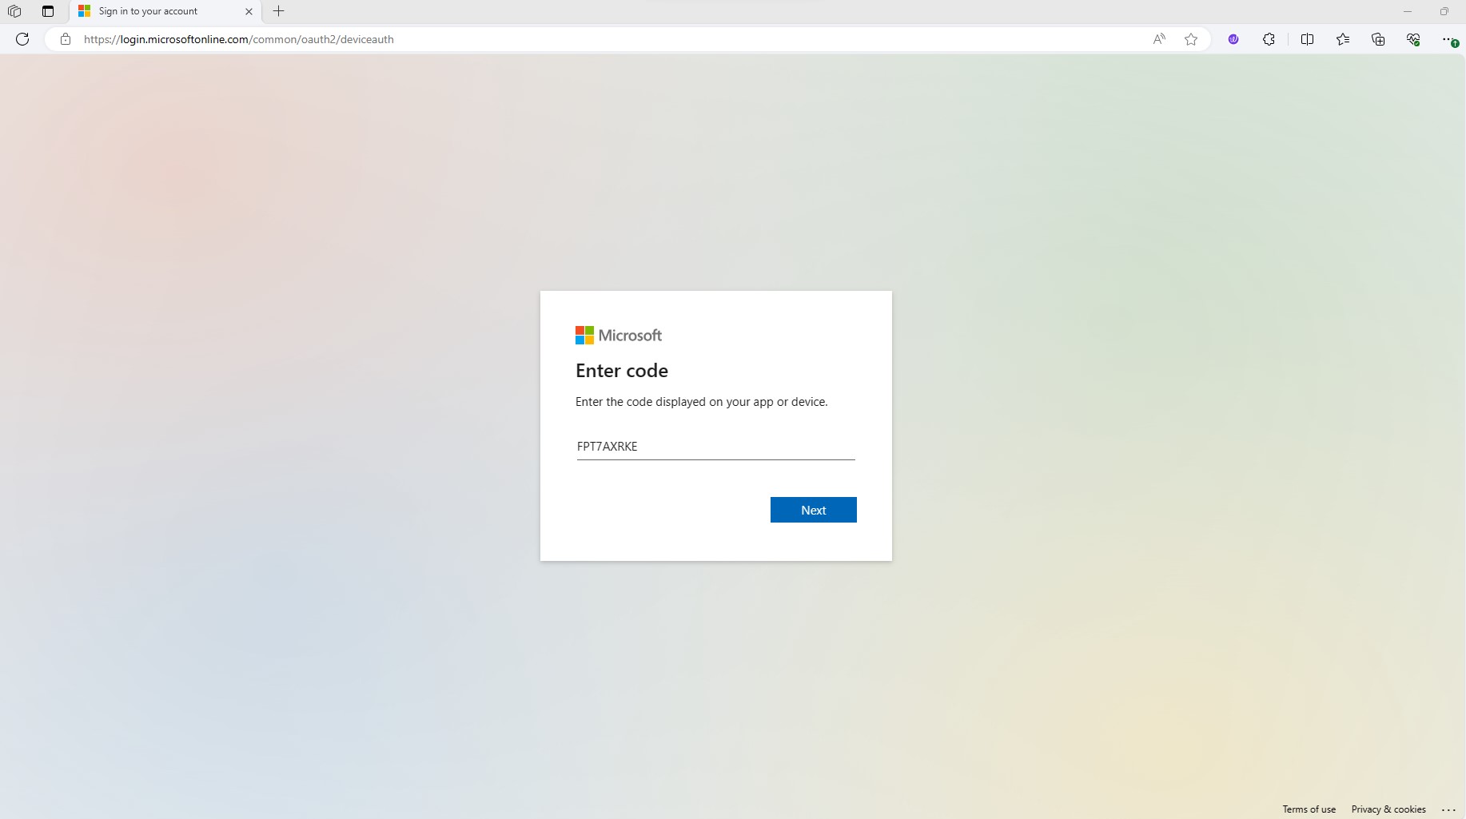
Task: Open Favorites list icon
Action: (x=1343, y=39)
